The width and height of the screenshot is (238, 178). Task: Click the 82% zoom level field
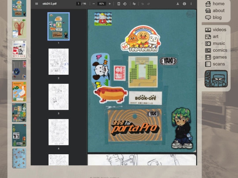pos(101,4)
